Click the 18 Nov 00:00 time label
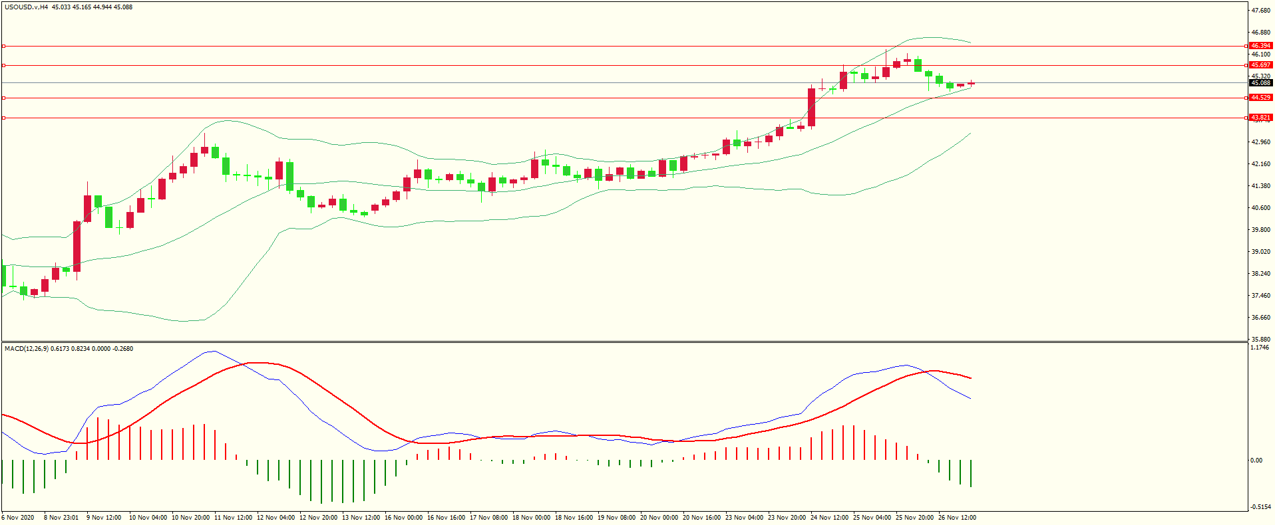 click(531, 518)
